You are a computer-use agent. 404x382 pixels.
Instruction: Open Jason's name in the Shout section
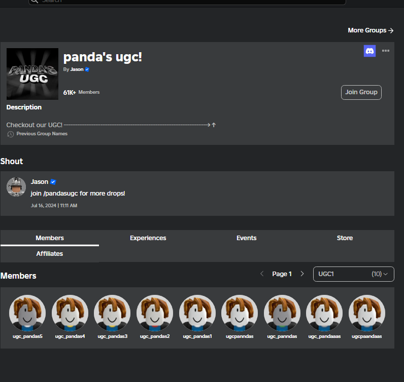[x=40, y=182]
